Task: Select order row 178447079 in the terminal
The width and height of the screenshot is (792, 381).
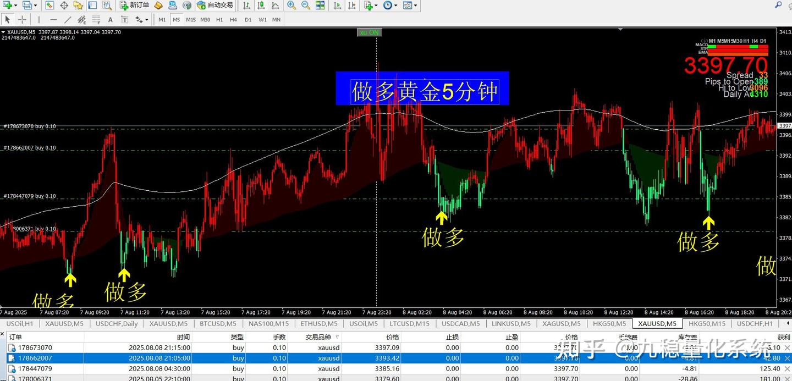Action: click(110, 368)
